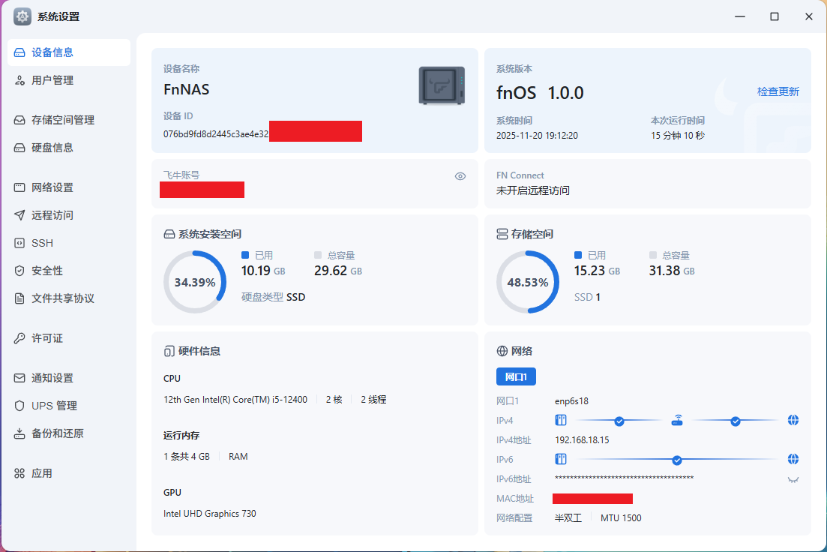Click the router icon on the IPv4 connection line

tap(677, 420)
